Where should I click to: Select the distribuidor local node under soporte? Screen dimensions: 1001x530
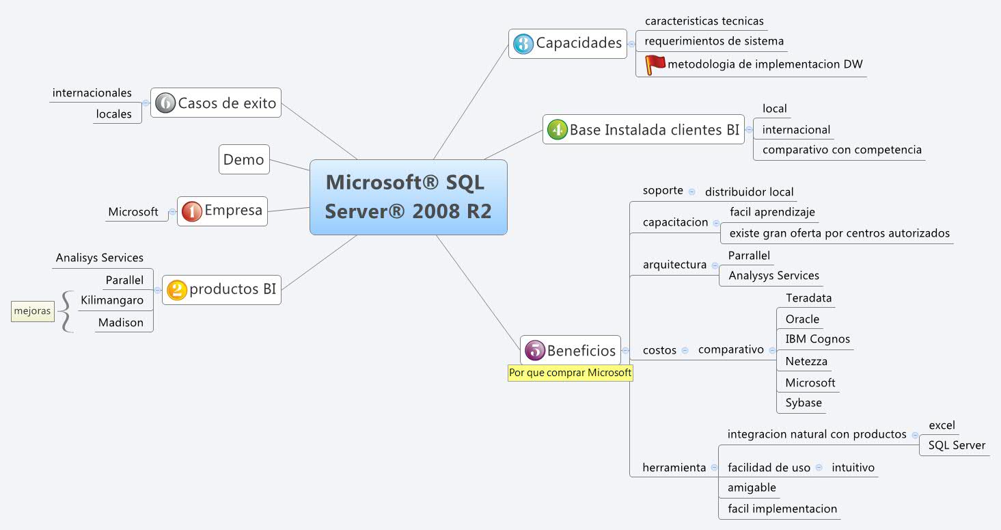pos(749,191)
